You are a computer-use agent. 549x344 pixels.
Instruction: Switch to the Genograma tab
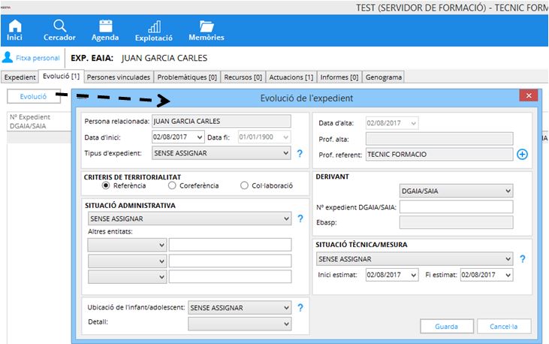click(384, 77)
